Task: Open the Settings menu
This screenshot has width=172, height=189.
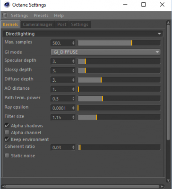Action: tap(19, 16)
